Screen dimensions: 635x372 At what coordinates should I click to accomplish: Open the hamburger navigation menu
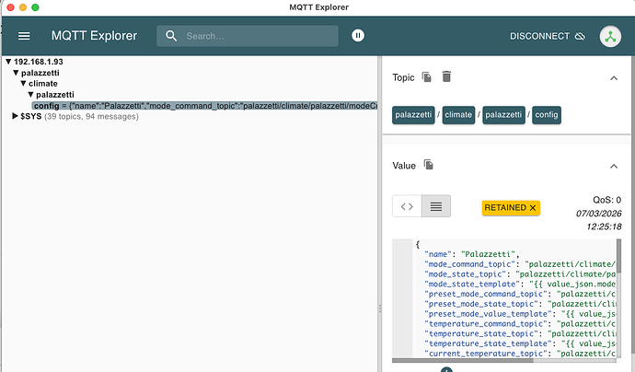pyautogui.click(x=25, y=36)
